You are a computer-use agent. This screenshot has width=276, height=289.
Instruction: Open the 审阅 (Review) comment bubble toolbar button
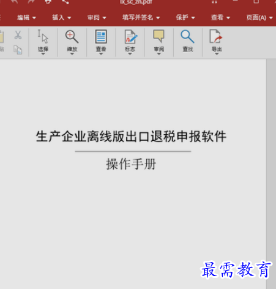pyautogui.click(x=159, y=42)
